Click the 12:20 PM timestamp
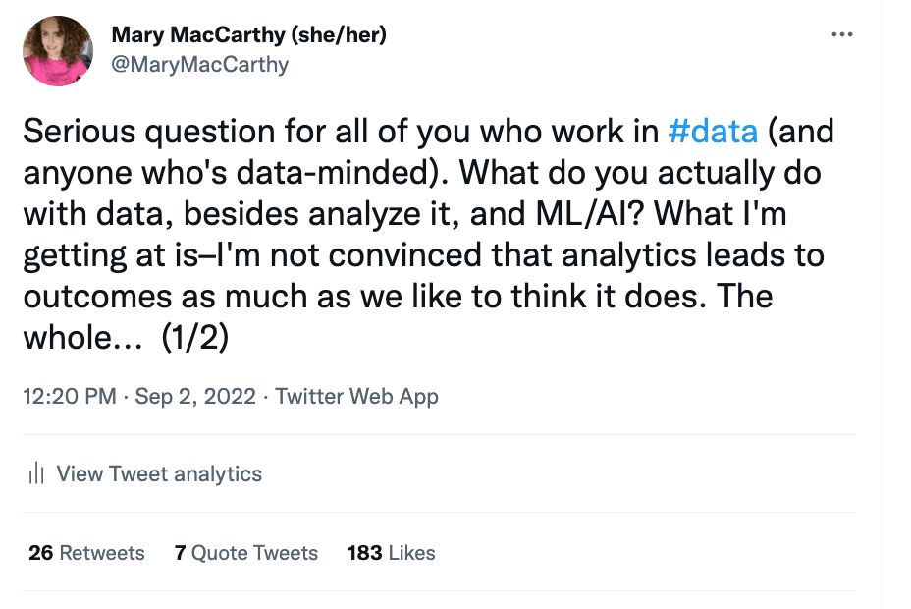This screenshot has height=609, width=911. (x=69, y=397)
